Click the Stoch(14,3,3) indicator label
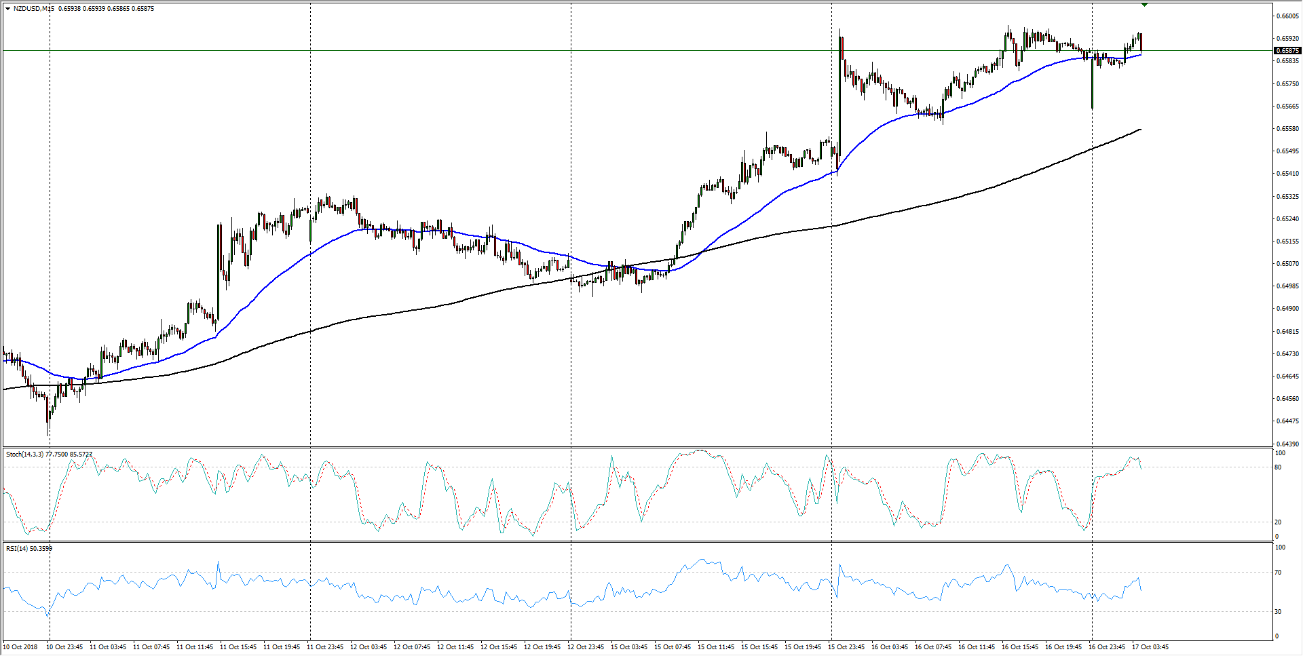This screenshot has width=1303, height=656. pyautogui.click(x=24, y=454)
